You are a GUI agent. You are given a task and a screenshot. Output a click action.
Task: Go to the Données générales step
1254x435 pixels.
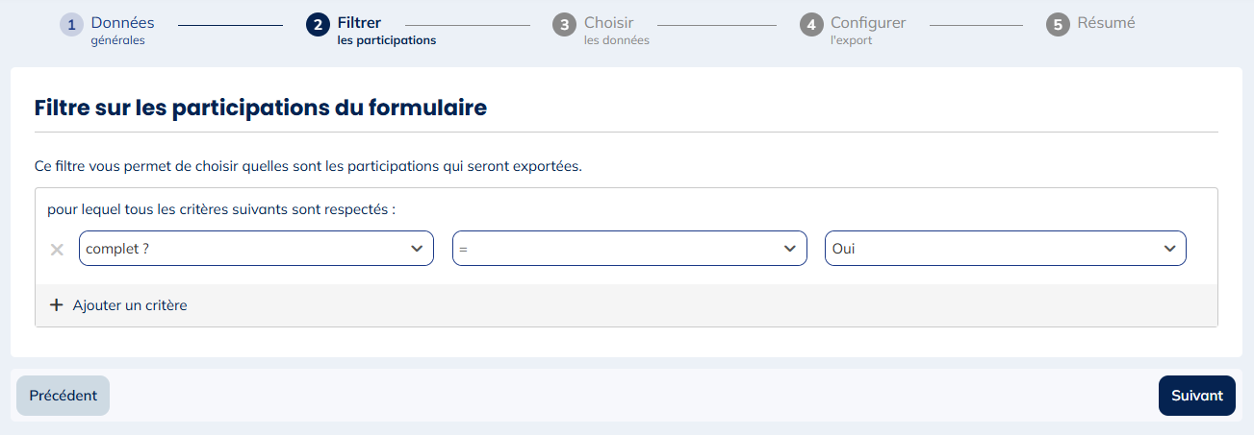[122, 30]
